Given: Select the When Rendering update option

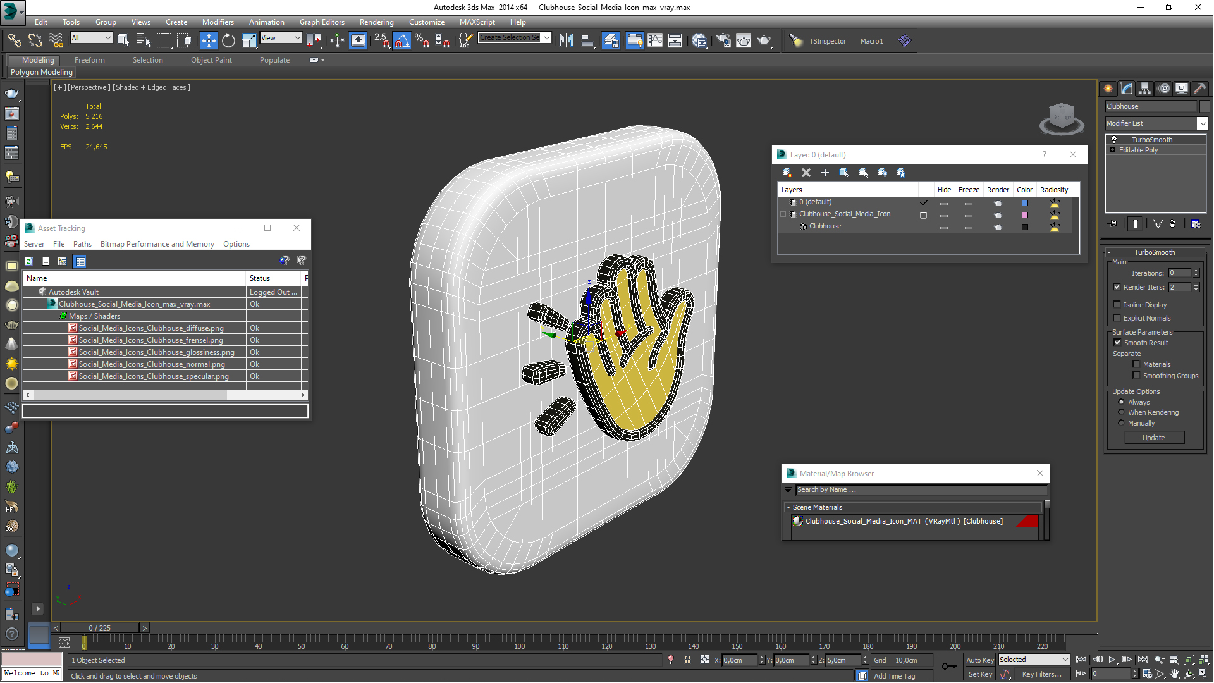Looking at the screenshot, I should coord(1121,412).
